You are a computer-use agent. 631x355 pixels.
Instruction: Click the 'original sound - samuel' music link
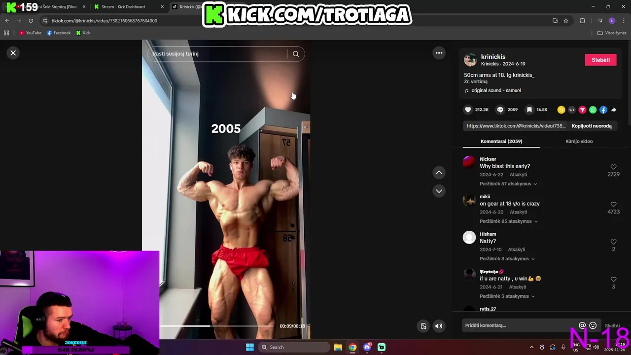coord(496,90)
